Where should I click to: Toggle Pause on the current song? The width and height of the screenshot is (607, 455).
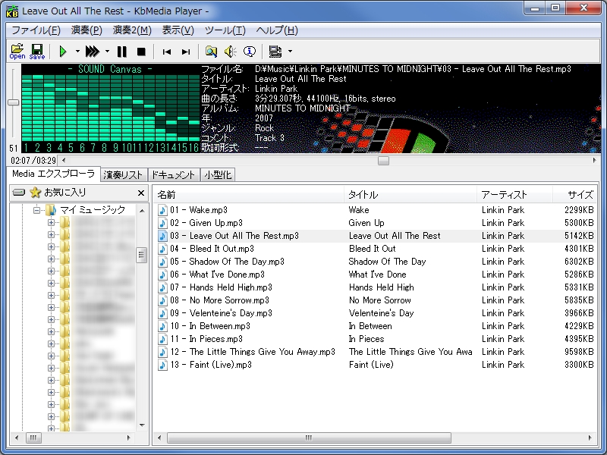pyautogui.click(x=121, y=52)
